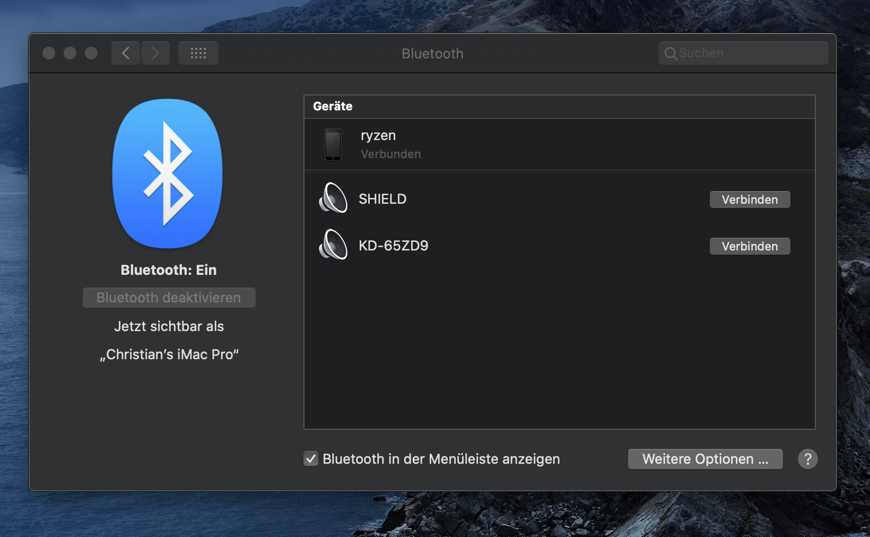
Task: Select the KD-65ZD9 device name in list
Action: click(393, 246)
